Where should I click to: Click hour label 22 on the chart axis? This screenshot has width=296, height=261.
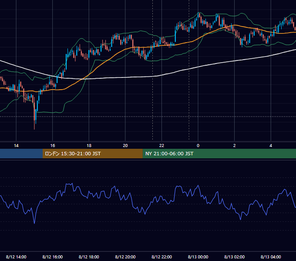[x=162, y=146]
